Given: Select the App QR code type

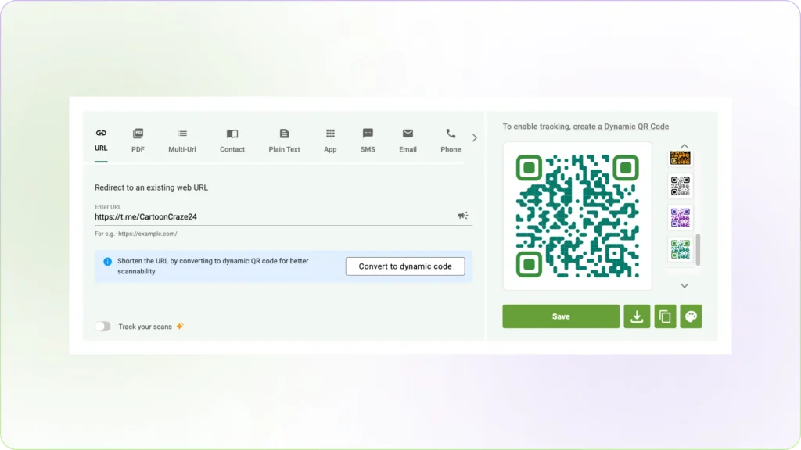Looking at the screenshot, I should click(329, 139).
